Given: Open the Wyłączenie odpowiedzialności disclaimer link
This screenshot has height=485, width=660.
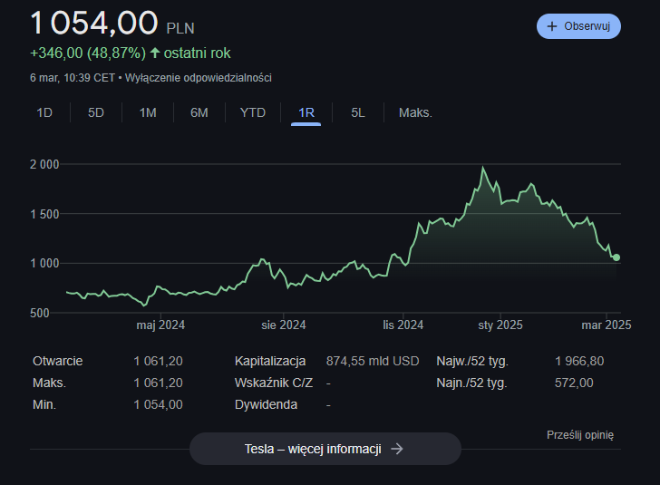Looking at the screenshot, I should (198, 78).
